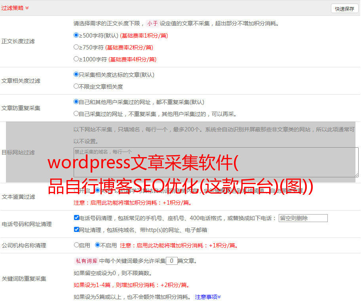This screenshot has width=361, height=304.
Task: Toggle the 电话号码清理 checkbox
Action: click(76, 218)
